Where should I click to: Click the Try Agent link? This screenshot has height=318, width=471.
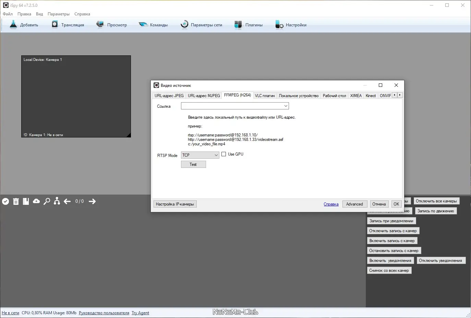(141, 313)
